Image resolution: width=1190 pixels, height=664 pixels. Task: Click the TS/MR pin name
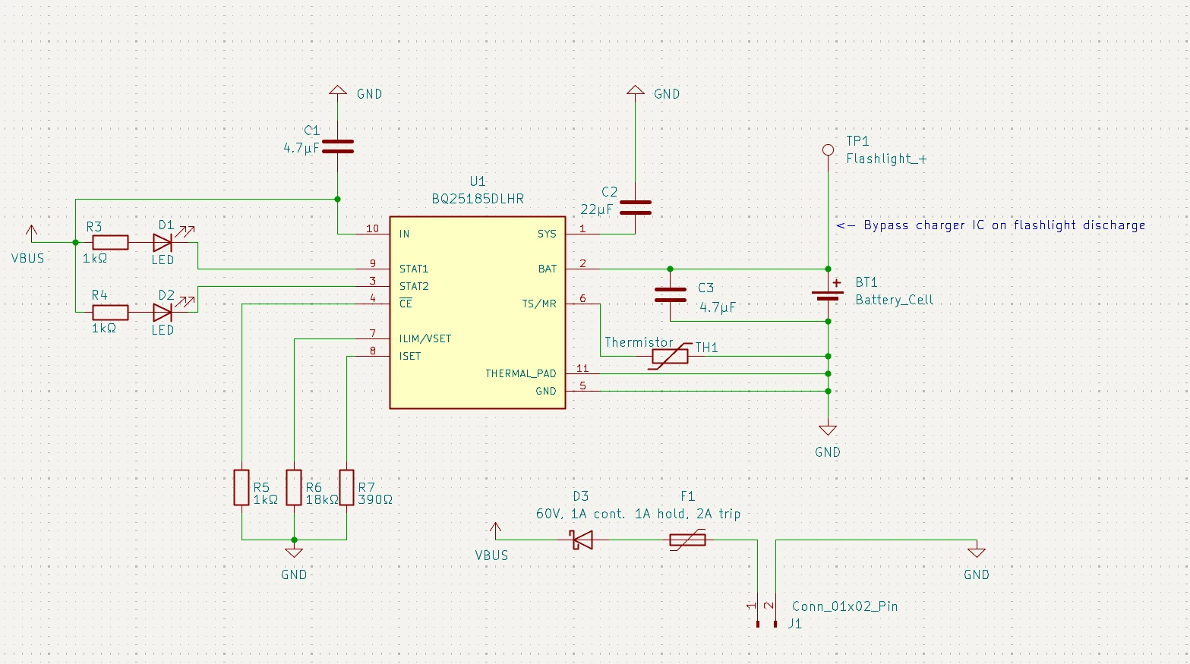(539, 304)
